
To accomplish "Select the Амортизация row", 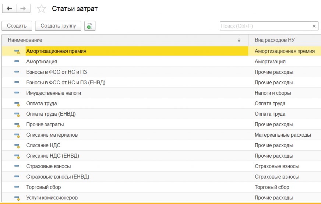I will [x=42, y=61].
